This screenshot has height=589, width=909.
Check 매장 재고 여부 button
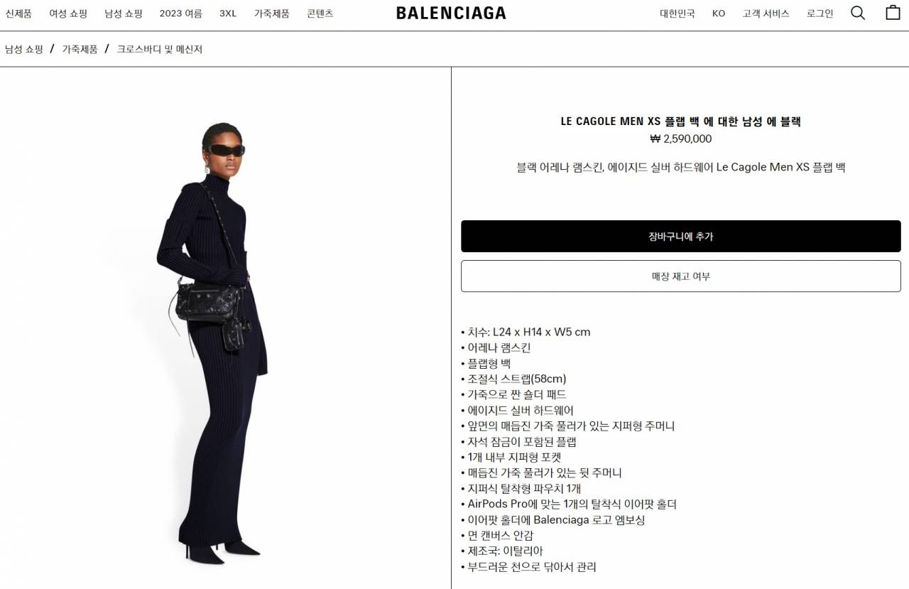681,276
